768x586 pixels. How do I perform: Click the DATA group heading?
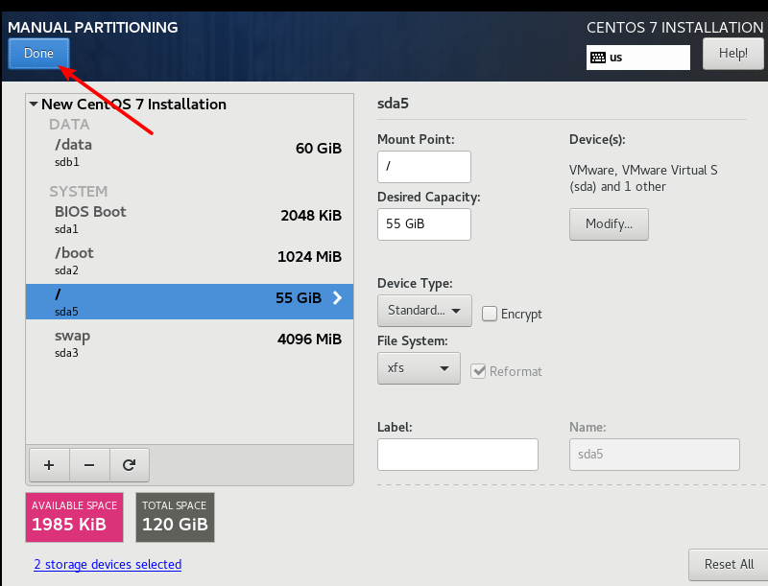pyautogui.click(x=69, y=125)
